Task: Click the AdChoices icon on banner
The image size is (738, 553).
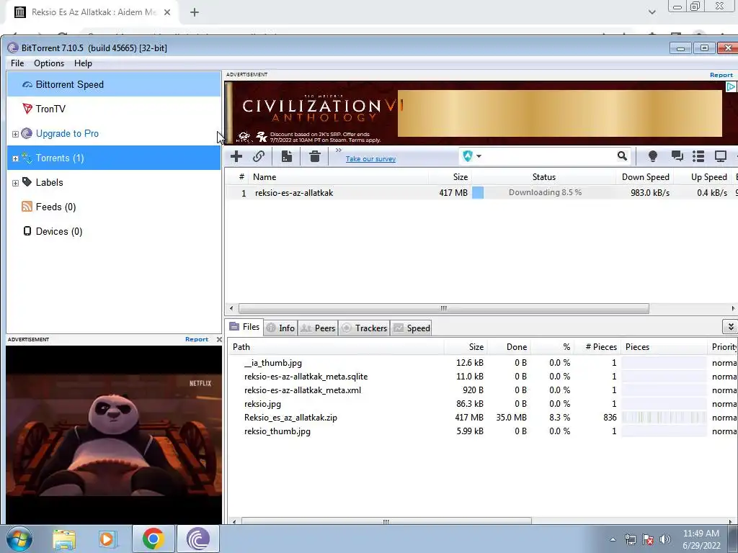Action: point(731,86)
